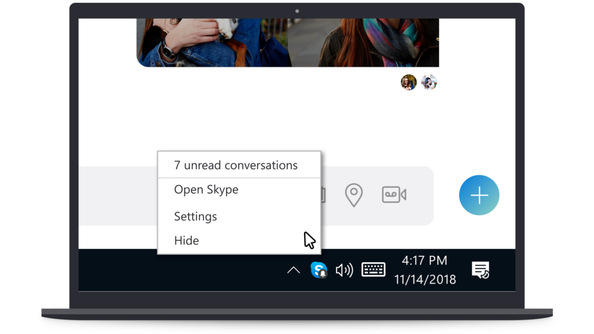Select "7 unread conversations" in the context menu
The width and height of the screenshot is (594, 334).
pyautogui.click(x=236, y=165)
